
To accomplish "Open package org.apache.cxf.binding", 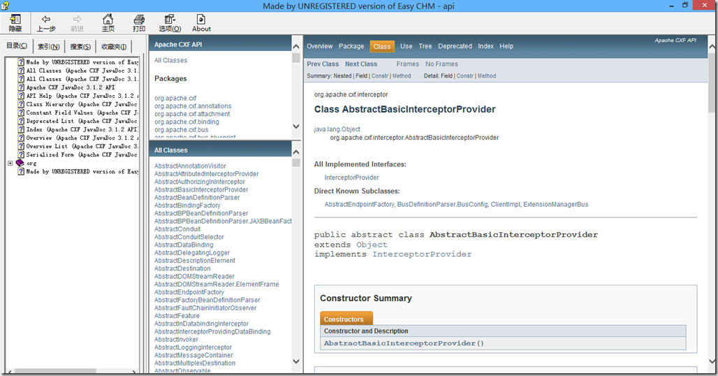I will point(186,122).
